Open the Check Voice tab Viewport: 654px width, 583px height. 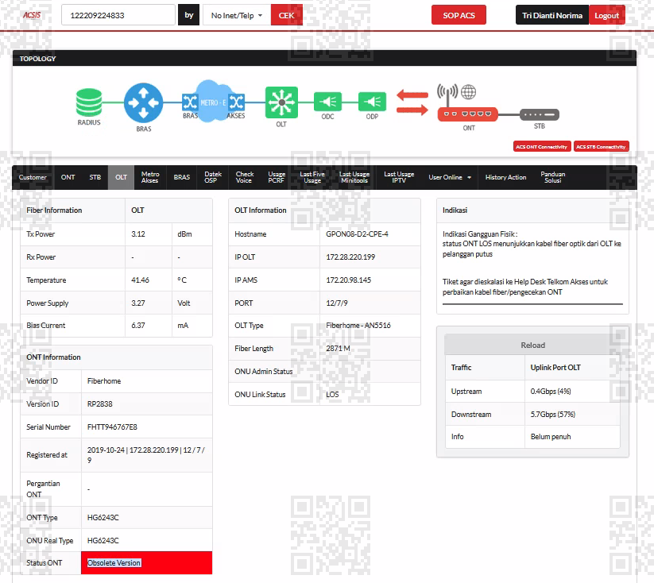click(245, 177)
